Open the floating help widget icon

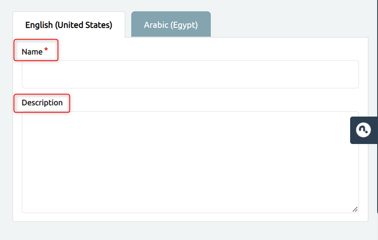point(363,130)
